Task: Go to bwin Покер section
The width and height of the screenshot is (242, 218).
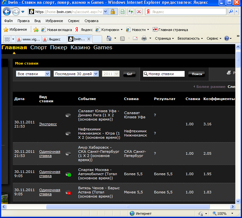Action: (x=59, y=47)
